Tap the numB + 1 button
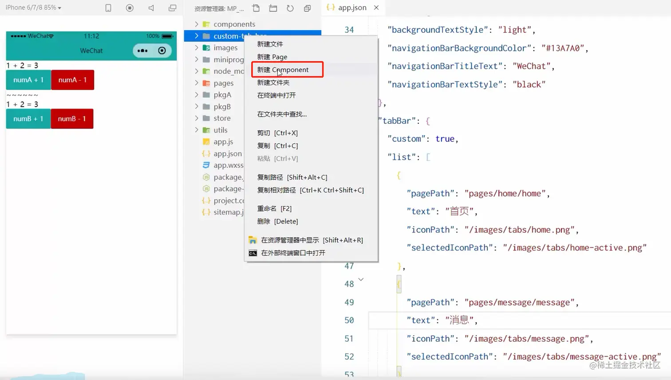Screen dimensions: 671x380 (x=28, y=119)
